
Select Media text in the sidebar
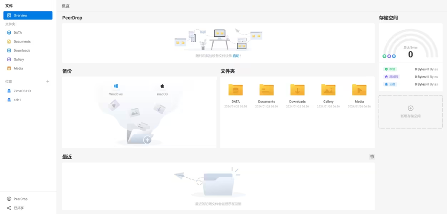pos(18,68)
